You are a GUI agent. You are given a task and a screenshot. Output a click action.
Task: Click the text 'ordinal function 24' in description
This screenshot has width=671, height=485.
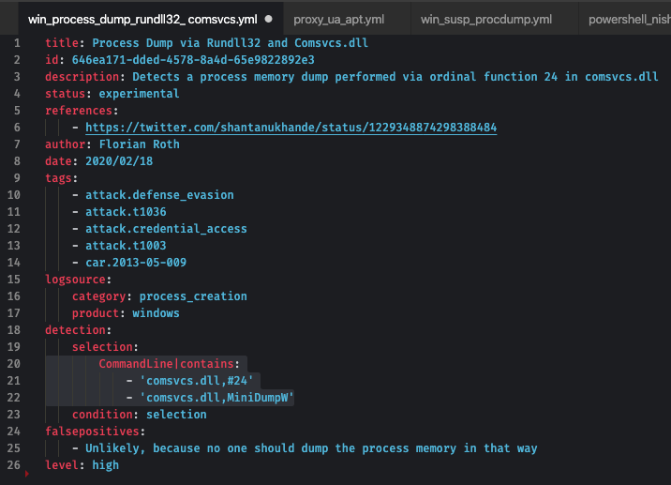tap(493, 77)
